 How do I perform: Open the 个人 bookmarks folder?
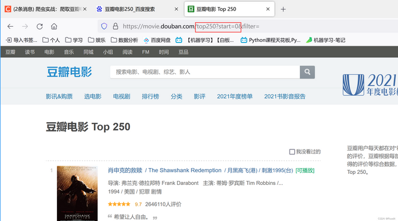pos(51,40)
